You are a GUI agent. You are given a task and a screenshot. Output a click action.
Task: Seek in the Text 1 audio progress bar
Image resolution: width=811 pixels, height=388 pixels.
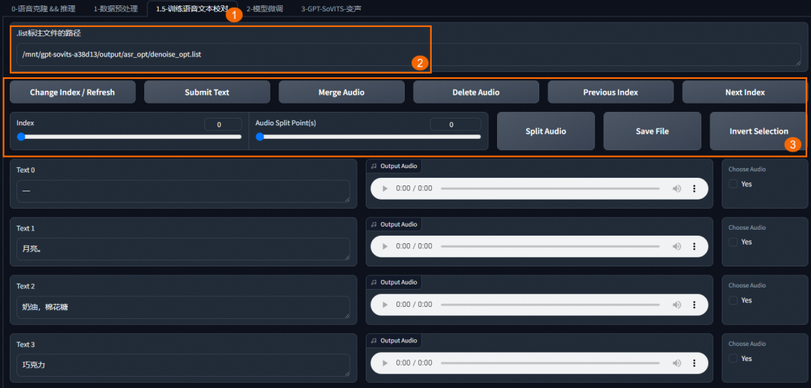click(x=550, y=246)
